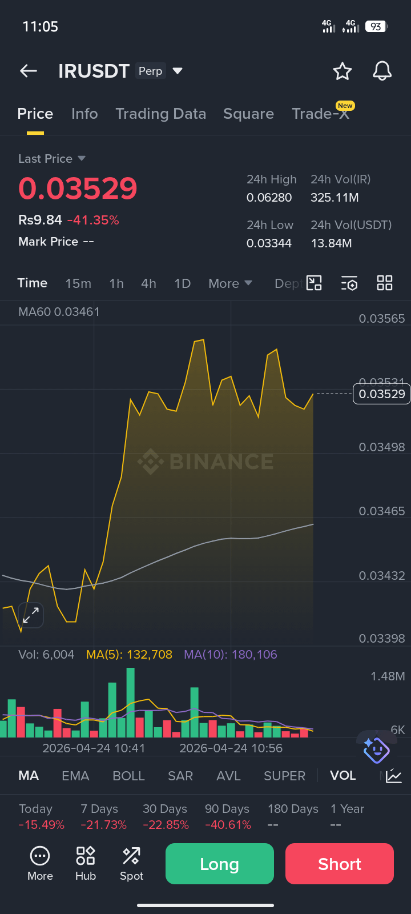411x914 pixels.
Task: Tap the 180 Days performance entry
Action: click(293, 817)
